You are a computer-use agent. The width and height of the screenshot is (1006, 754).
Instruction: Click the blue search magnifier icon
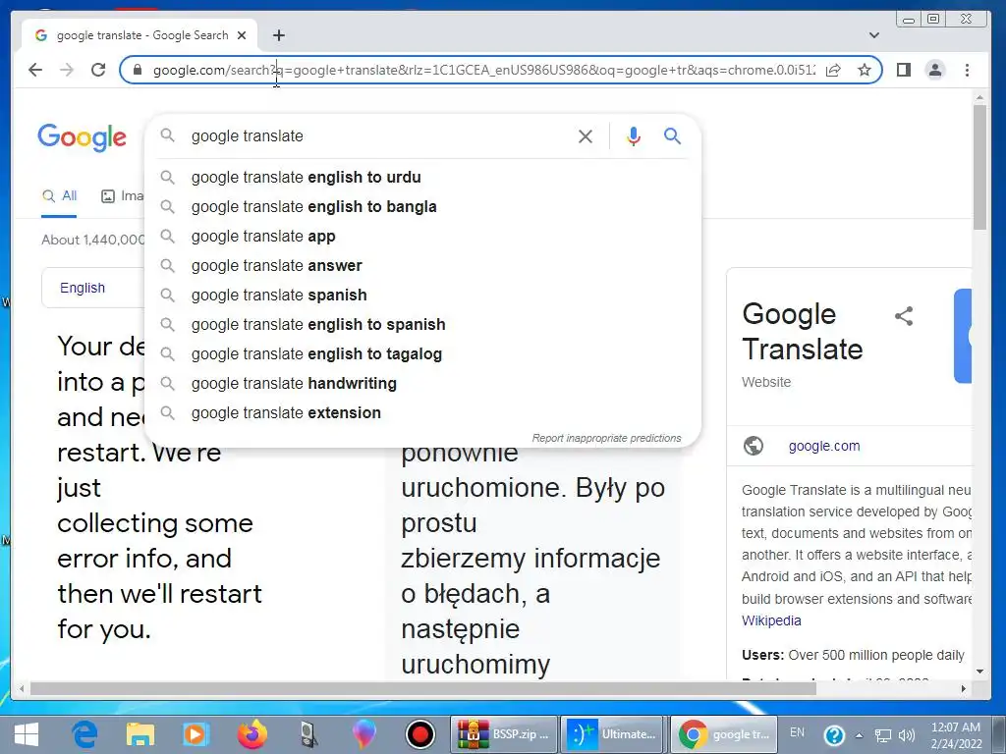672,136
